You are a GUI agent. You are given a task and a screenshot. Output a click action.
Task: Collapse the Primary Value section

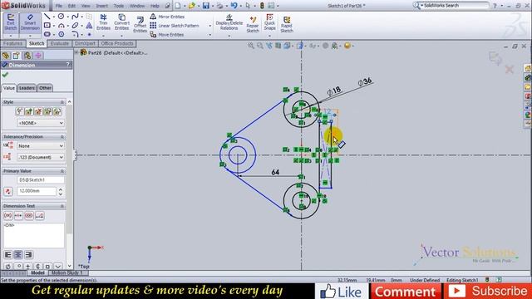point(62,171)
